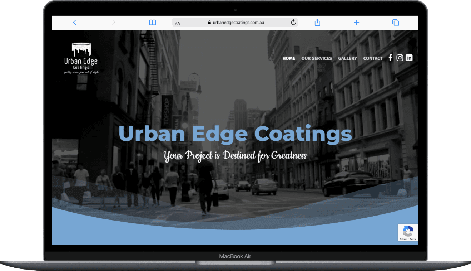Click the forward navigation arrow
This screenshot has height=271, width=471.
click(114, 22)
